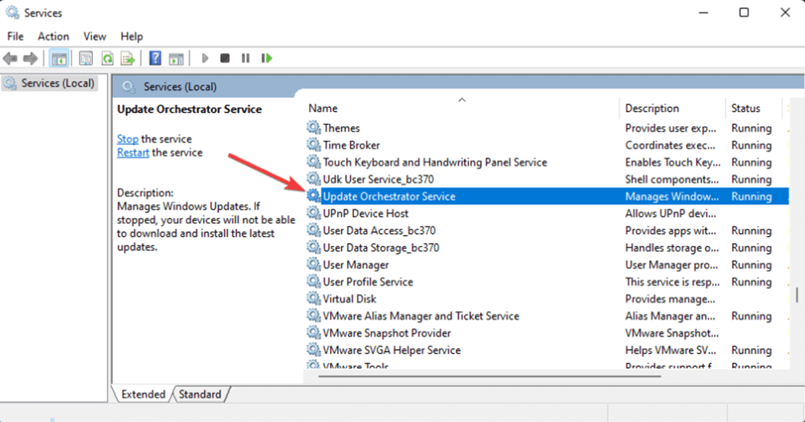The height and width of the screenshot is (422, 805).
Task: Select the Time Broker service name
Action: coord(351,145)
